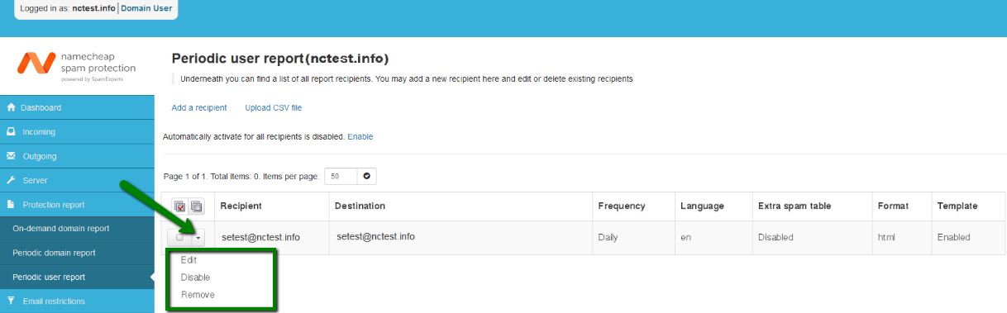
Task: Choose Disable from the row menu
Action: (195, 277)
